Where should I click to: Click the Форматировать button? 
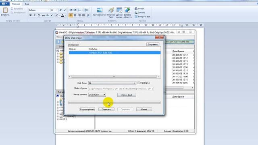(x=87, y=109)
